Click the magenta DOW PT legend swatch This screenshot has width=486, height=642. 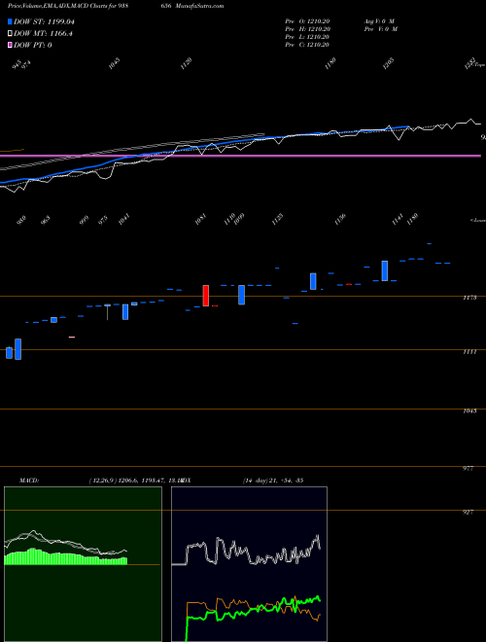11,45
